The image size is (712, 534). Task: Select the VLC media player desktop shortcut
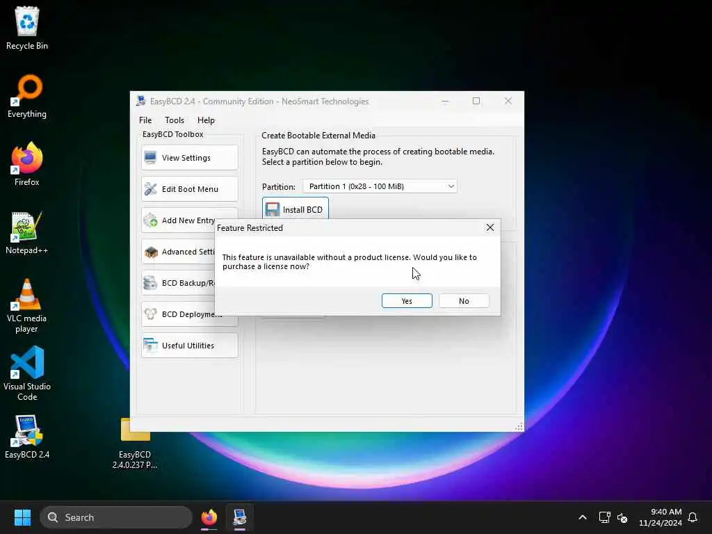(27, 306)
